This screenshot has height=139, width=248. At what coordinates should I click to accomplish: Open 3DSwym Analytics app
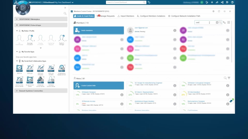41,68
